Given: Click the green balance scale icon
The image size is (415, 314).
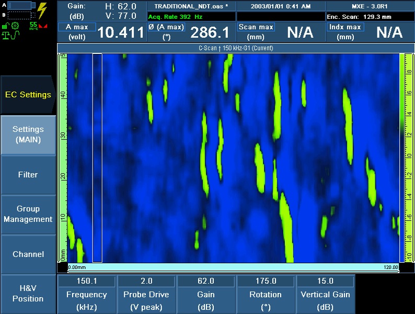Looking at the screenshot, I should tap(6, 36).
